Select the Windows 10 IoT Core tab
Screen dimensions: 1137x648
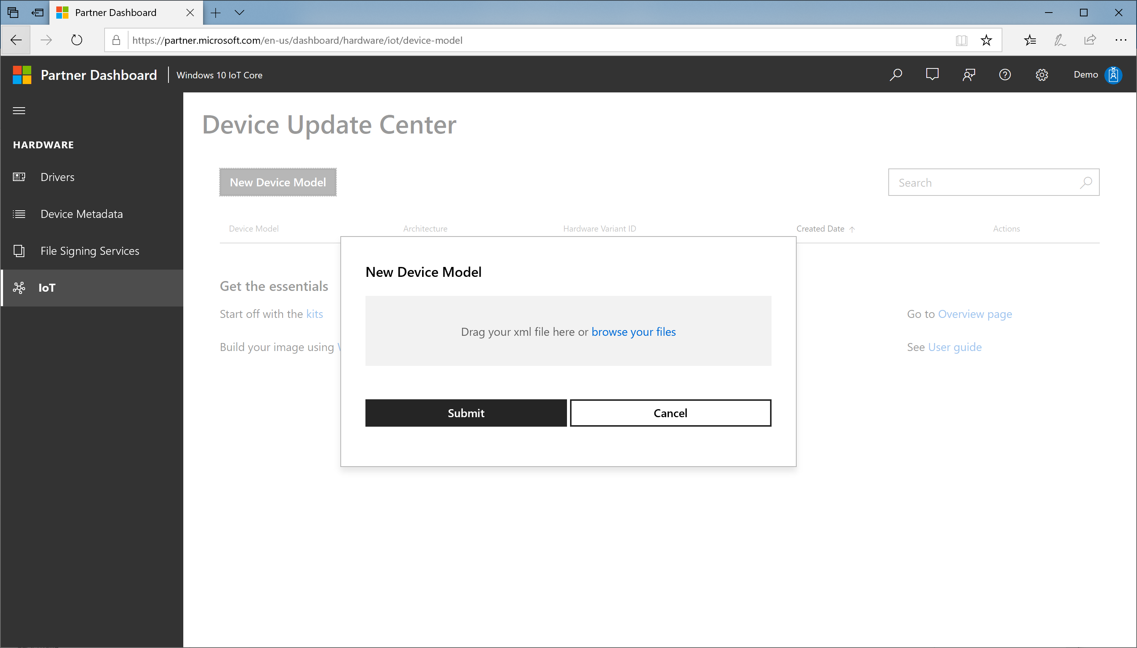(x=219, y=74)
